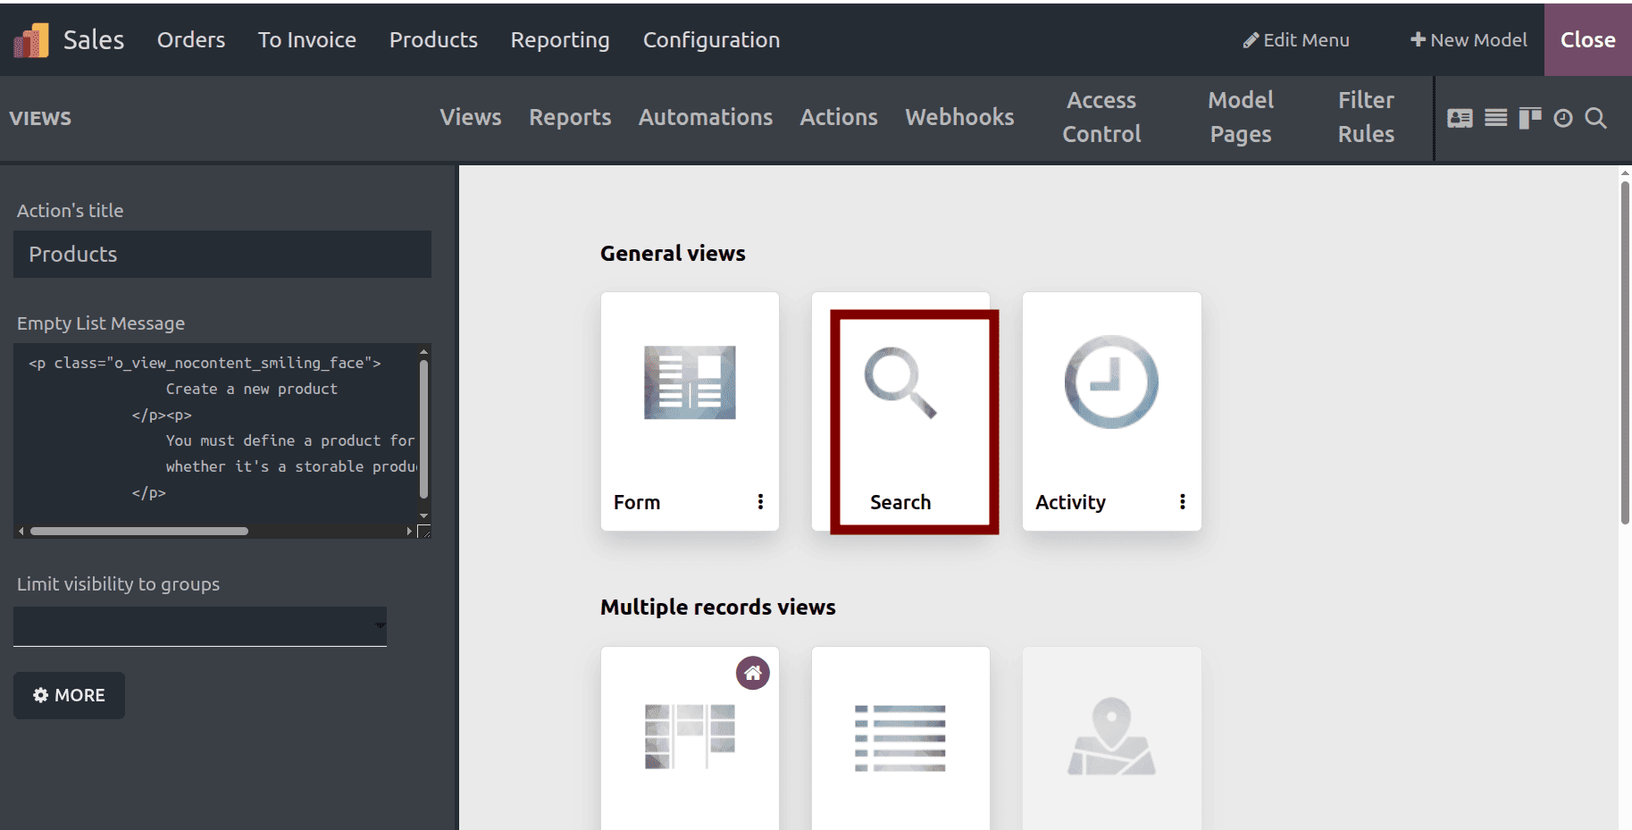Click the VIEWS breadcrumb label
The image size is (1632, 830).
coord(40,118)
